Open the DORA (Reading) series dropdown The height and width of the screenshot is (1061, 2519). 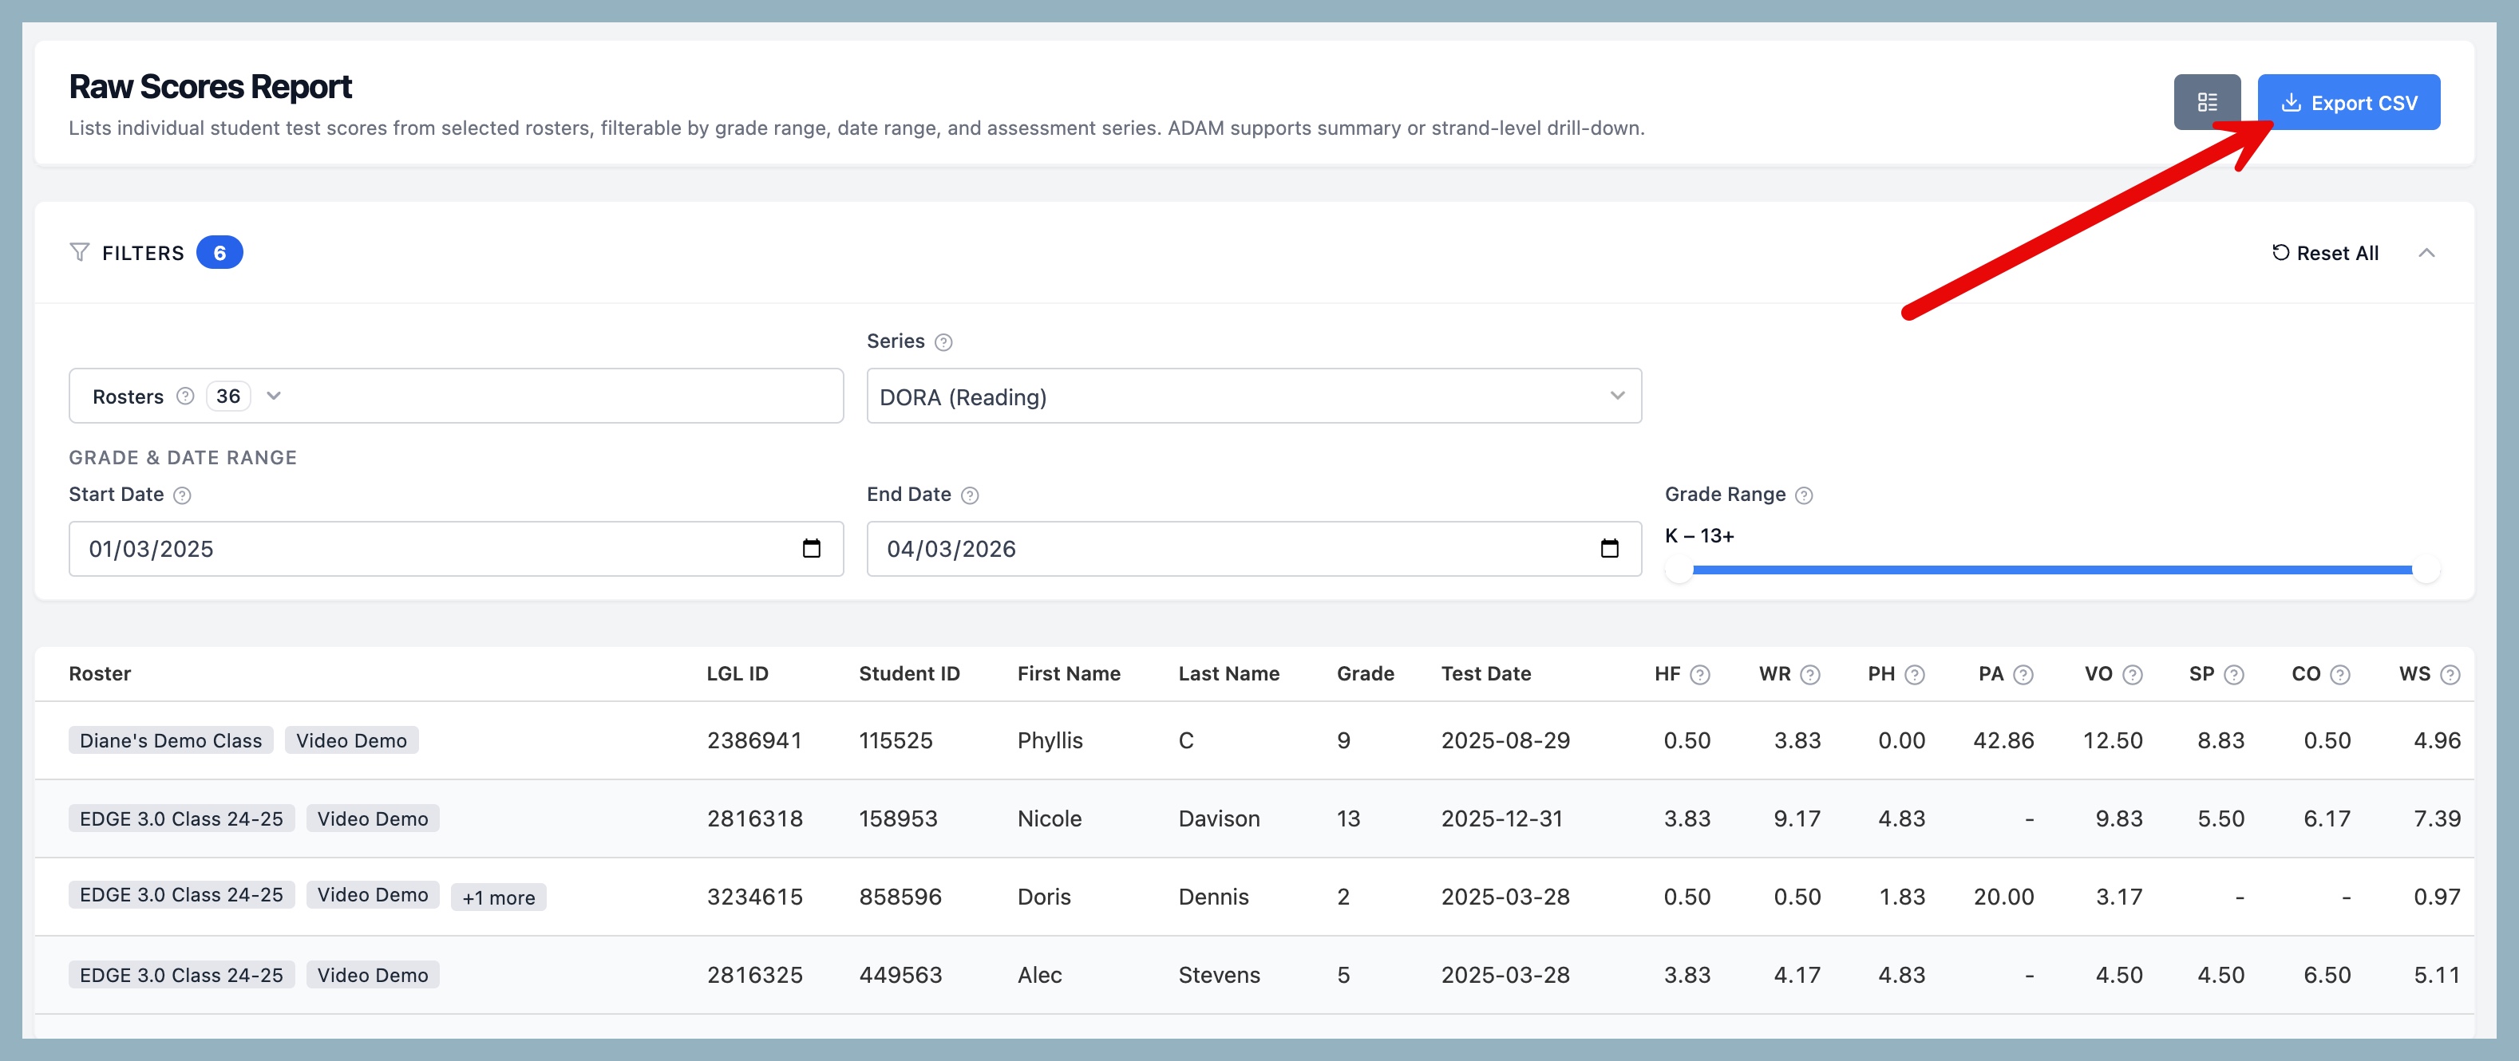1252,396
